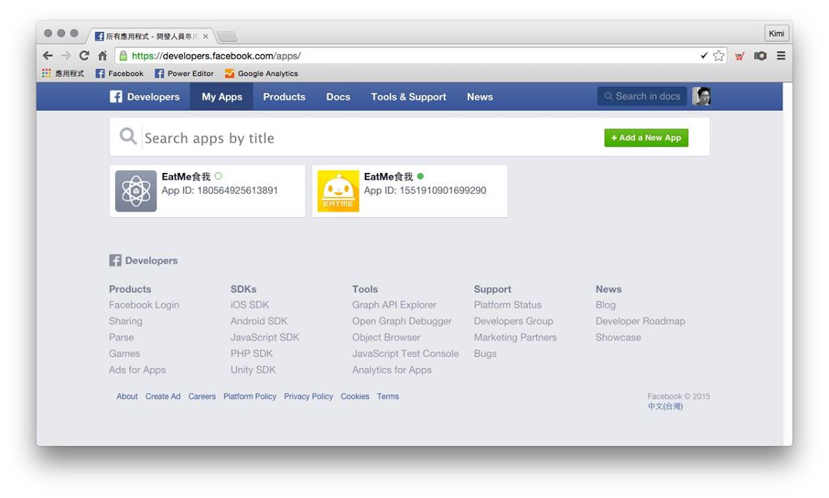Select the My Apps tab

(222, 97)
